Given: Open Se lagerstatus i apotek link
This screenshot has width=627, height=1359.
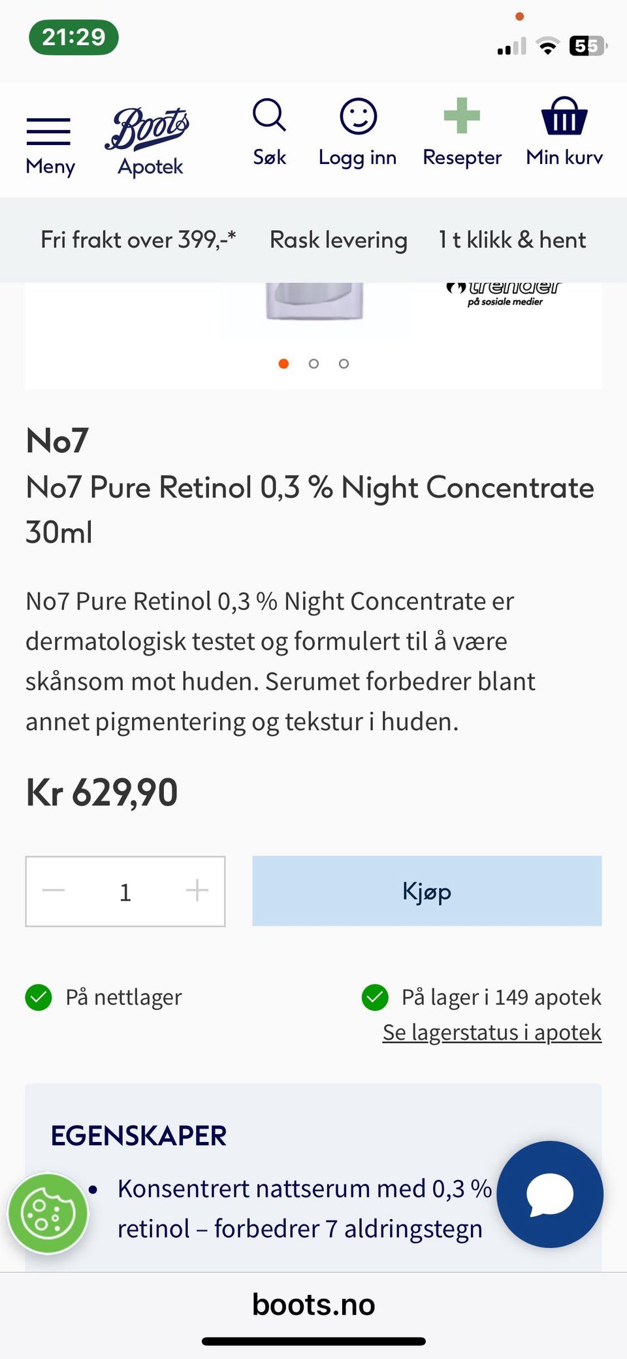Looking at the screenshot, I should pyautogui.click(x=491, y=1032).
